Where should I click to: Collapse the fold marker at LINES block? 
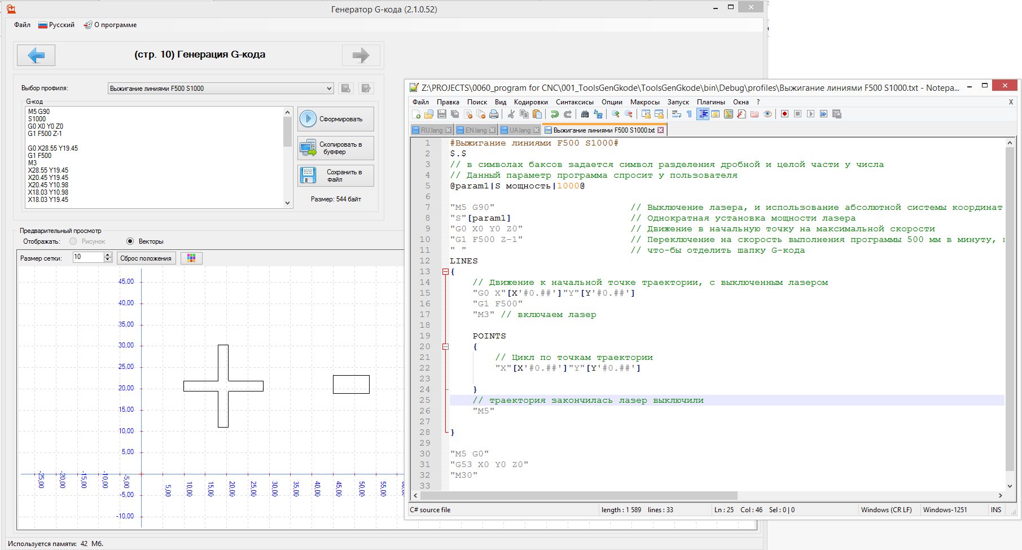pyautogui.click(x=445, y=272)
